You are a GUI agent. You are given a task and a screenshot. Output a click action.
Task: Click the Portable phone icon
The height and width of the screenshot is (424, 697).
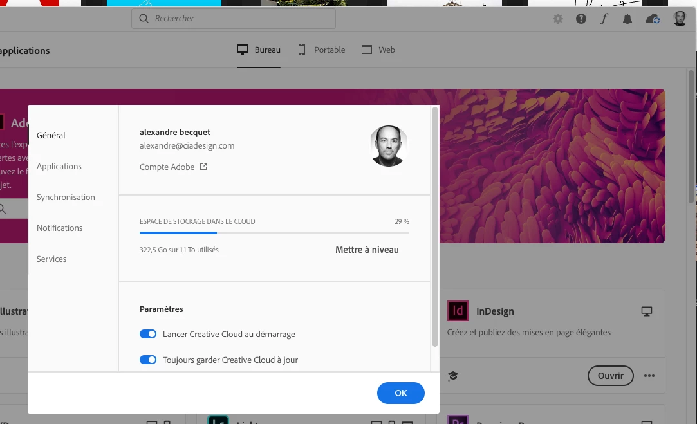click(302, 50)
